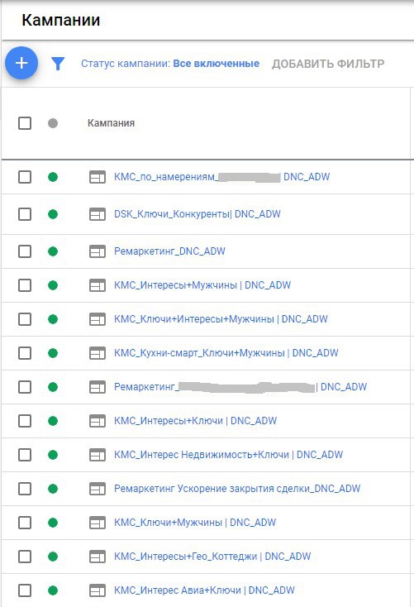Open КМС_Ключи+Интересы+Мужчины | DNC_ADW campaign
The height and width of the screenshot is (607, 414).
click(x=221, y=319)
